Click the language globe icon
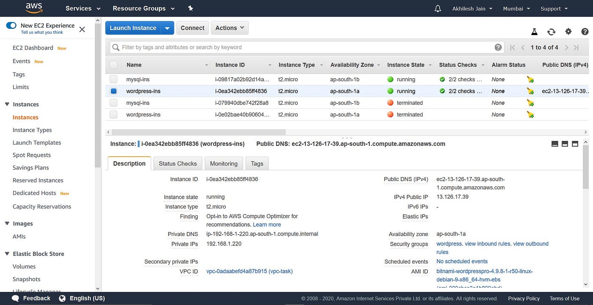 coord(62,298)
